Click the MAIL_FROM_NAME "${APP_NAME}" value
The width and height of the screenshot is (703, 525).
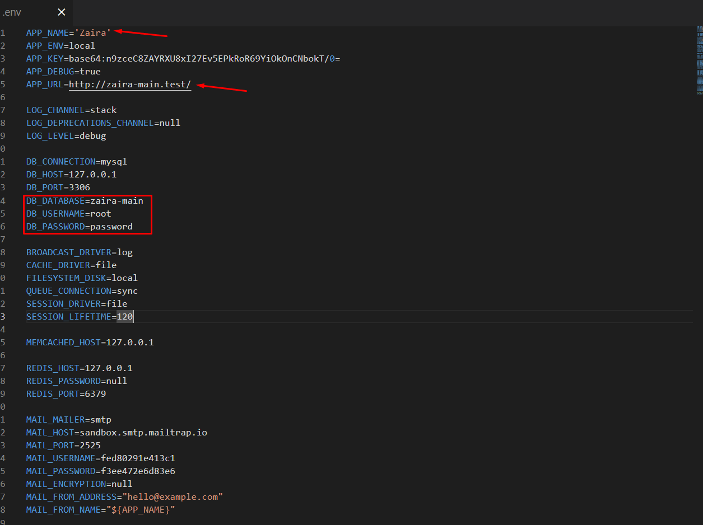coord(138,510)
